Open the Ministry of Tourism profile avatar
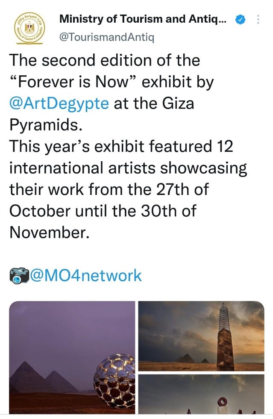Image resolution: width=273 pixels, height=419 pixels. click(x=30, y=28)
